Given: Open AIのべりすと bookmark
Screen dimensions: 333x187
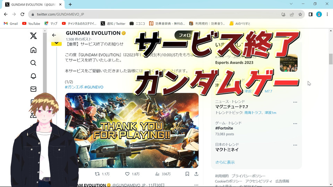Looking at the screenshot, I should click(240, 24).
